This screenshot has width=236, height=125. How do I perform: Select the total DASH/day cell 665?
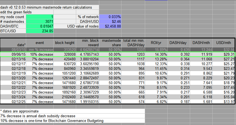133,92
